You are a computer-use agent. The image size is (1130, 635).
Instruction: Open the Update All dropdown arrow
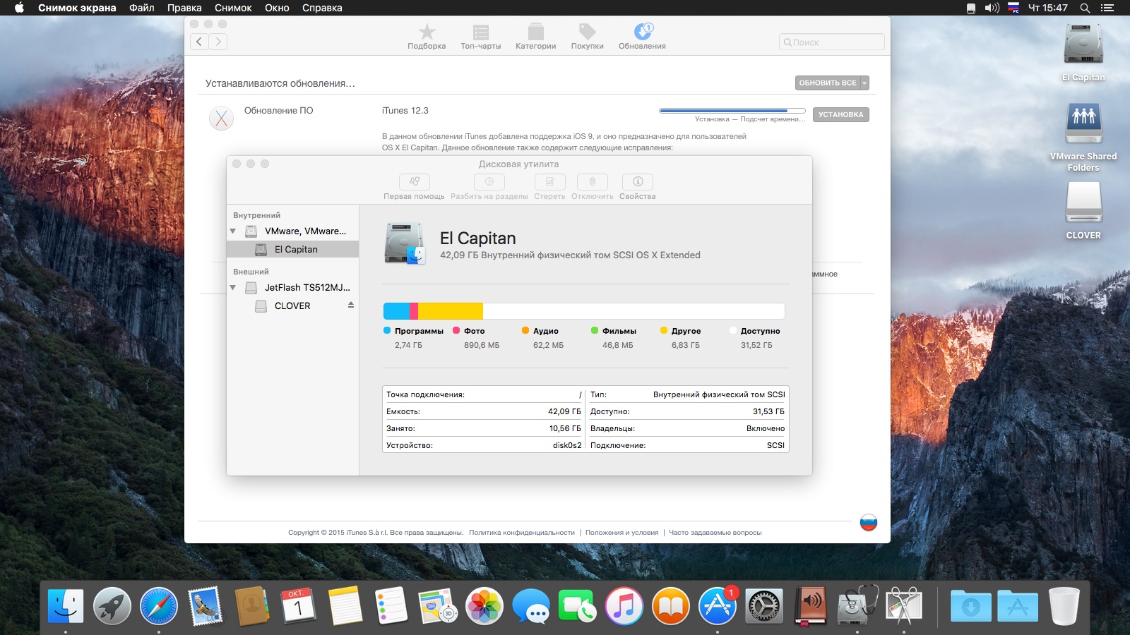864,83
